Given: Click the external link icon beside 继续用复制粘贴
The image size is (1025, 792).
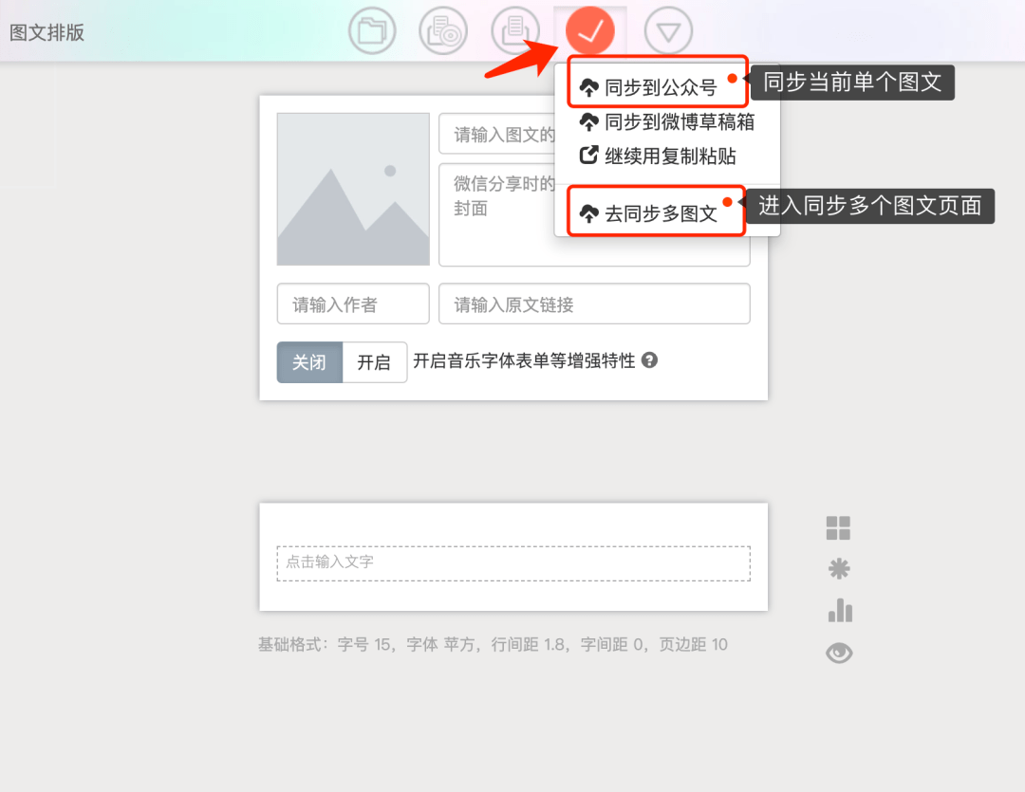Looking at the screenshot, I should point(589,156).
